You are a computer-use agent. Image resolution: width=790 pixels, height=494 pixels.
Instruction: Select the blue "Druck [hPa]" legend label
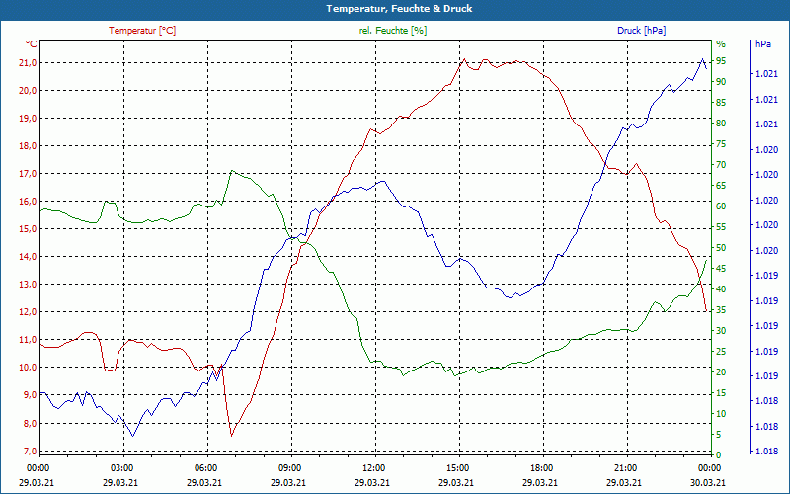pos(641,31)
